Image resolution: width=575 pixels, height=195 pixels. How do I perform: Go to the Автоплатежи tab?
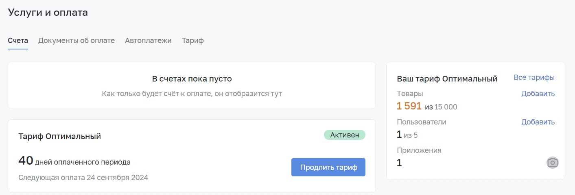[148, 41]
